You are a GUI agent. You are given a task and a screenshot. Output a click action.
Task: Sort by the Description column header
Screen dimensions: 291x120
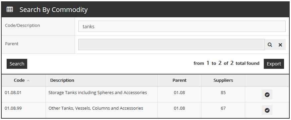click(62, 80)
